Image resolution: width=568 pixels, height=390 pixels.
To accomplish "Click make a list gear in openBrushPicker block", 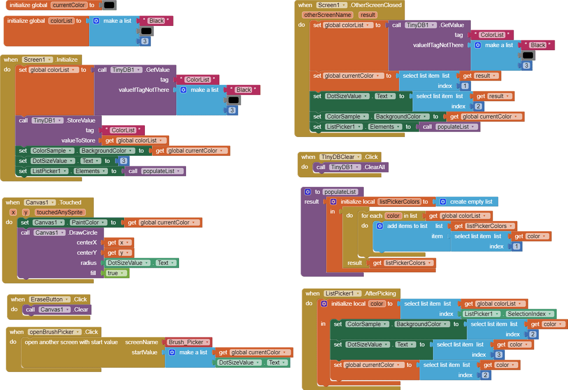I will tap(172, 352).
